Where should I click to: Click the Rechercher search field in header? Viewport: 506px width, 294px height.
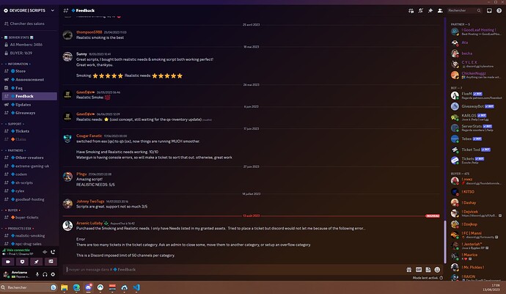pyautogui.click(x=464, y=11)
